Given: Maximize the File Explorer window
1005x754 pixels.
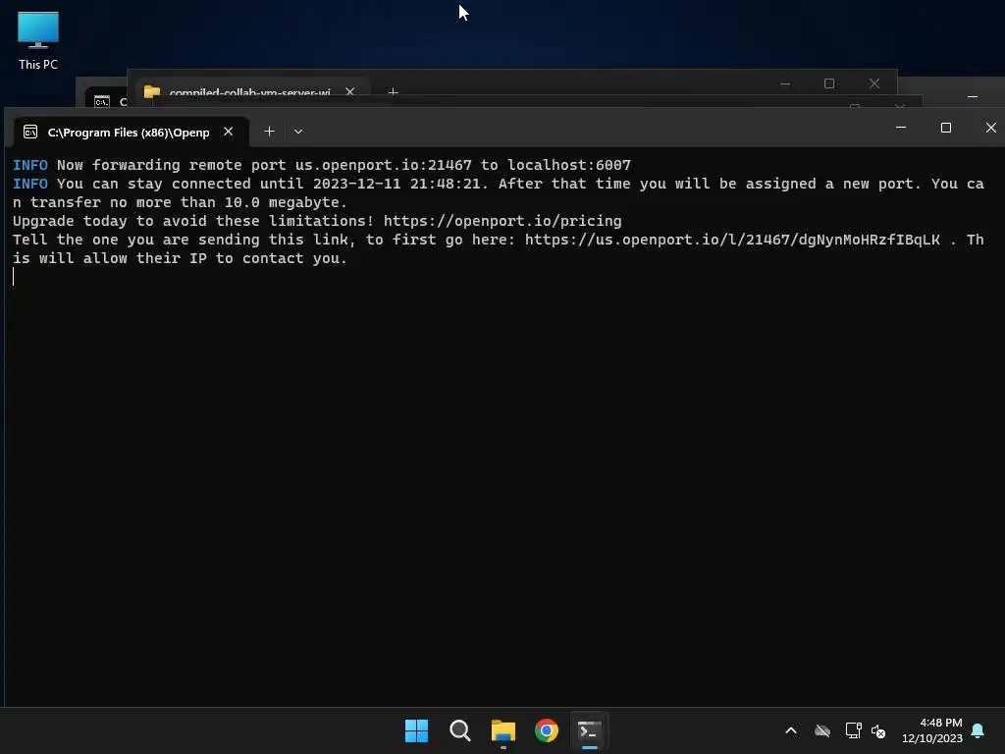Looking at the screenshot, I should pyautogui.click(x=829, y=83).
